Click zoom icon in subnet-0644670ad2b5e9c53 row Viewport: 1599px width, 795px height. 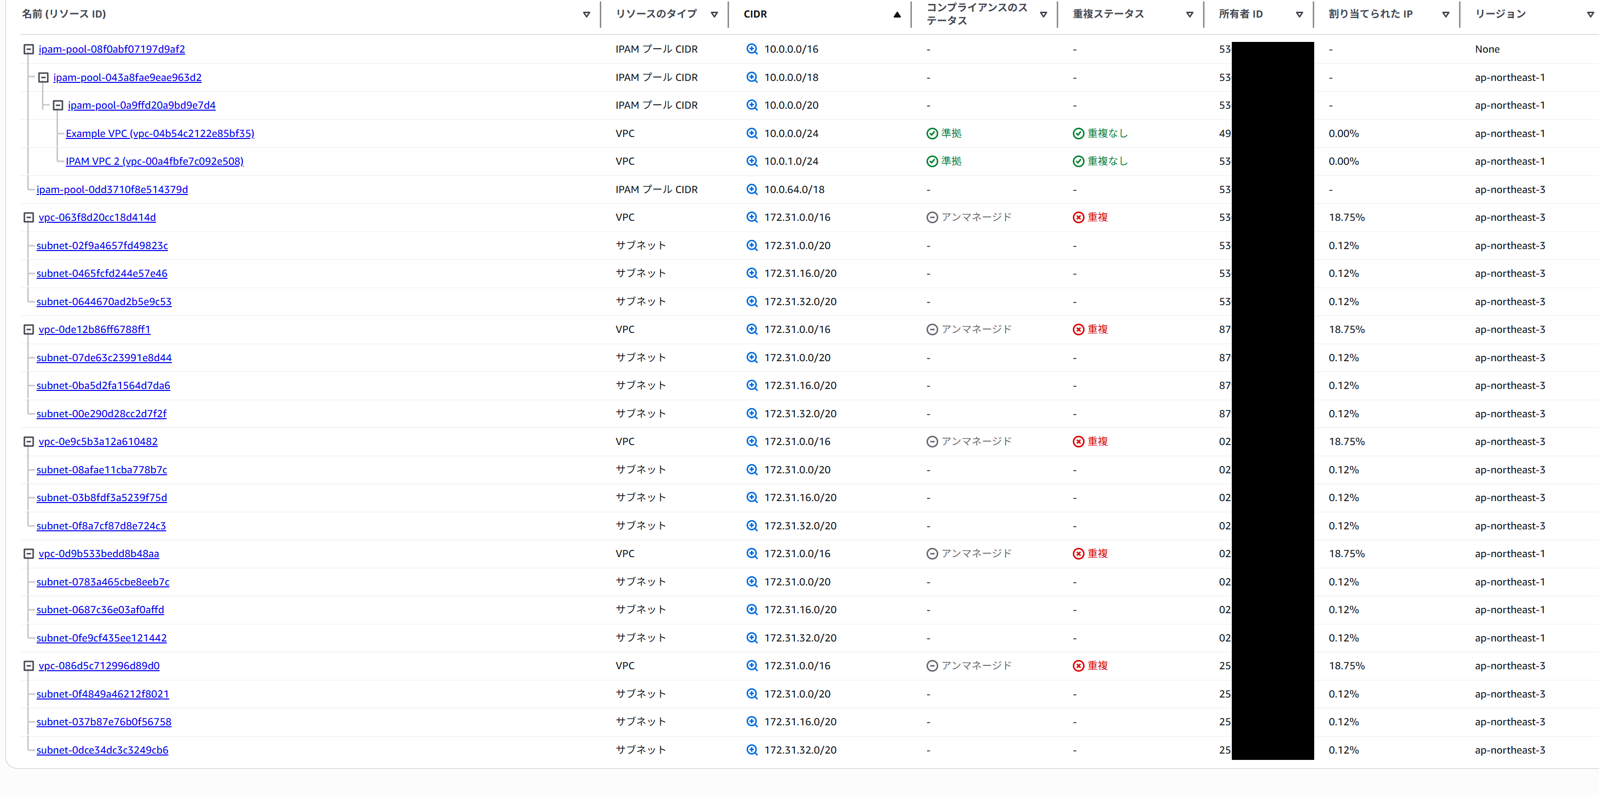tap(751, 302)
